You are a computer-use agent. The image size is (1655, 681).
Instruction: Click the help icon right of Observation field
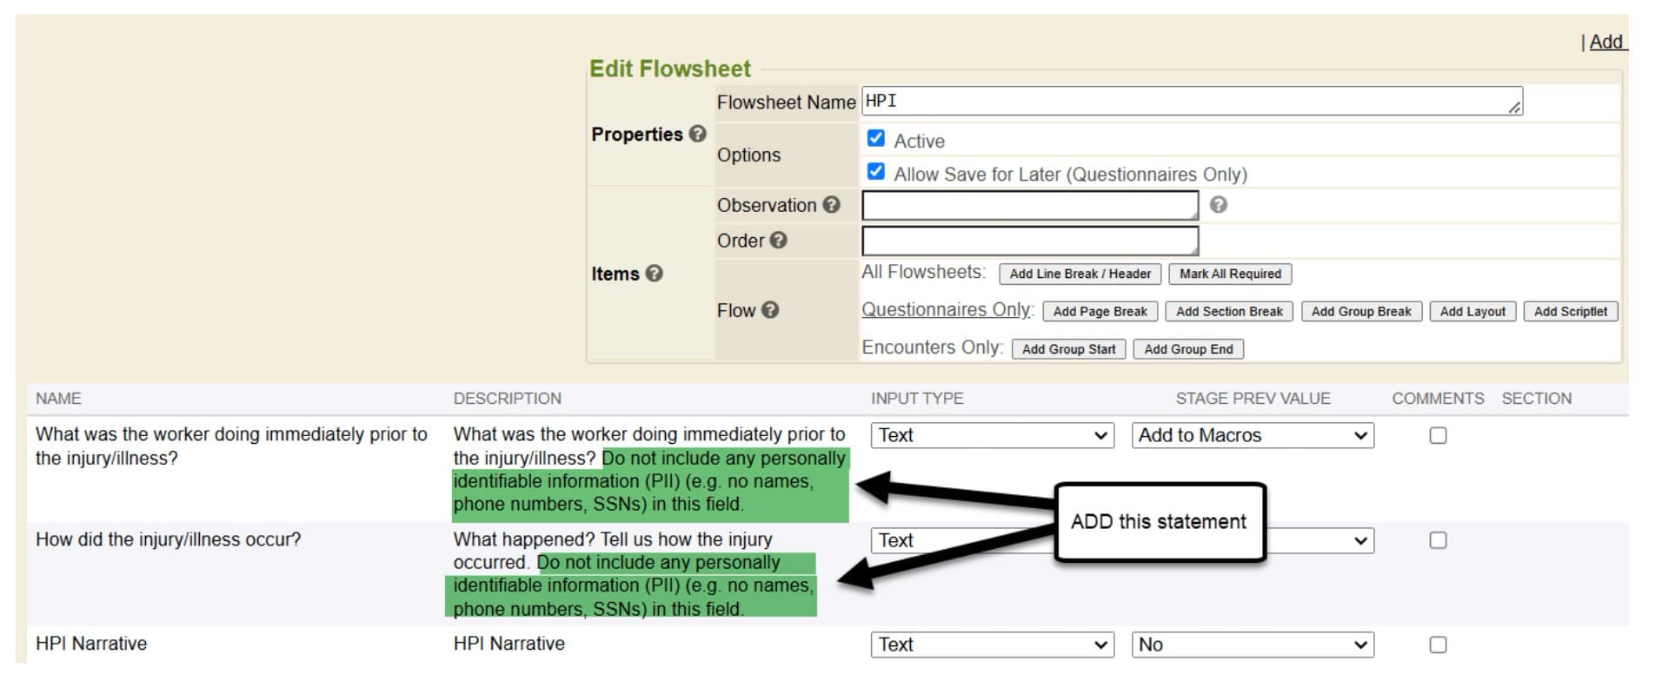coord(1219,205)
